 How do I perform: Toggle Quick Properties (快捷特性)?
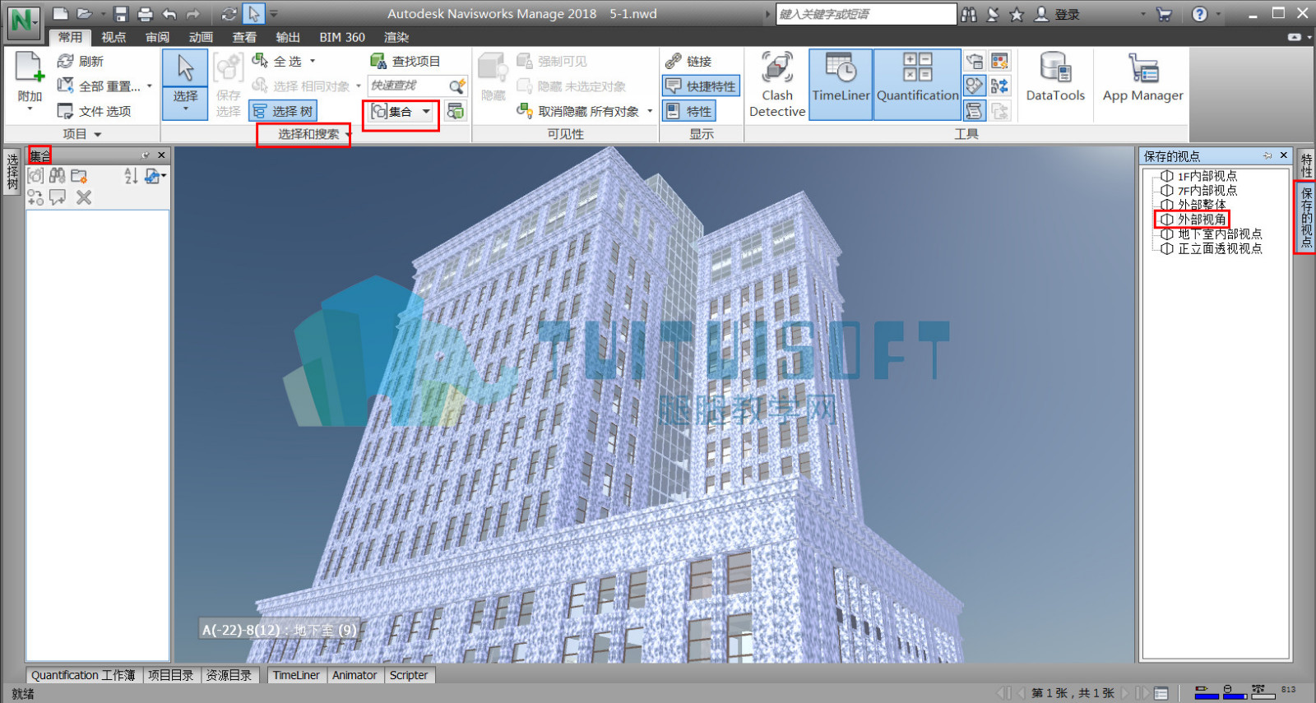point(701,86)
